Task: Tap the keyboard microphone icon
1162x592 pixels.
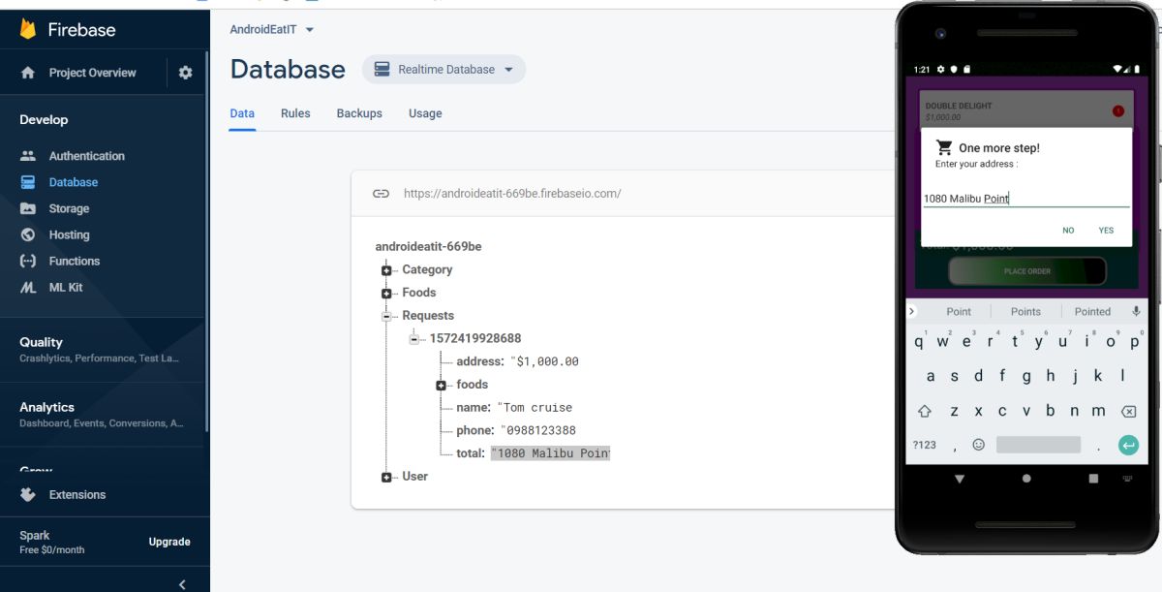Action: coord(1135,311)
